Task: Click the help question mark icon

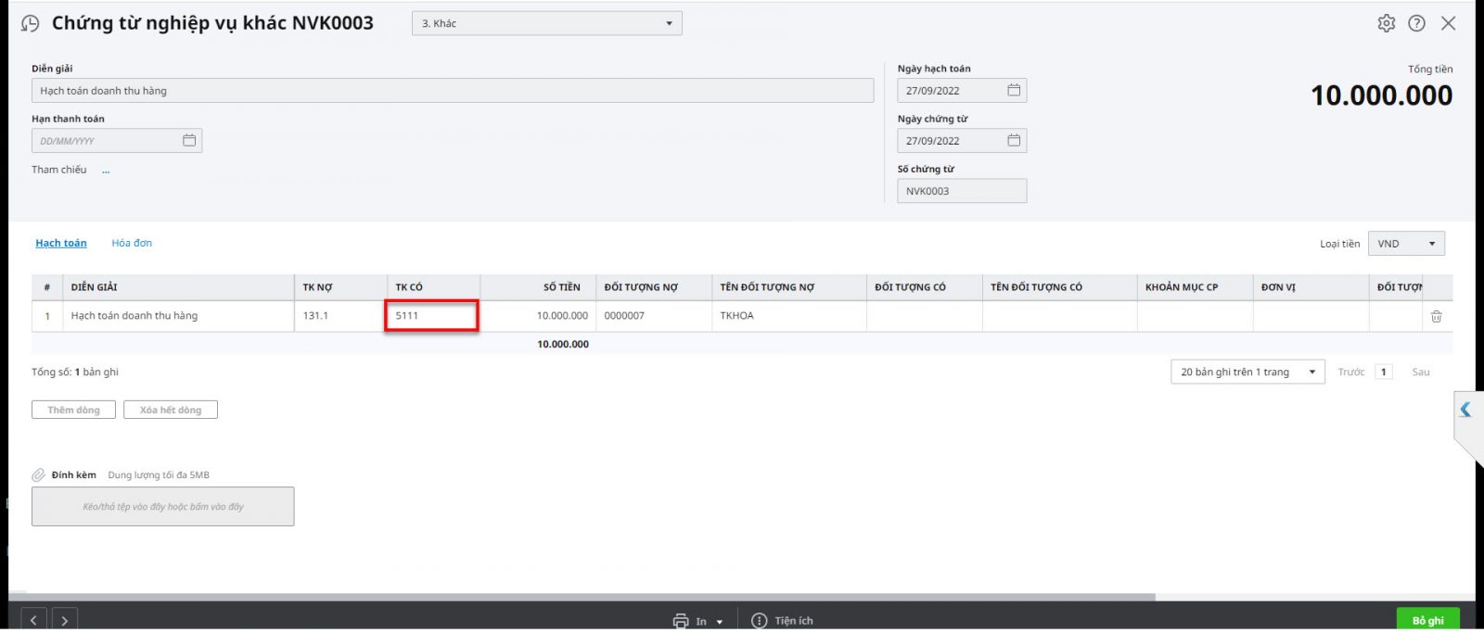Action: click(1416, 23)
